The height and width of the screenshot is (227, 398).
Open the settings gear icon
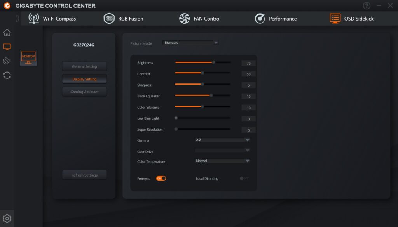click(x=7, y=218)
